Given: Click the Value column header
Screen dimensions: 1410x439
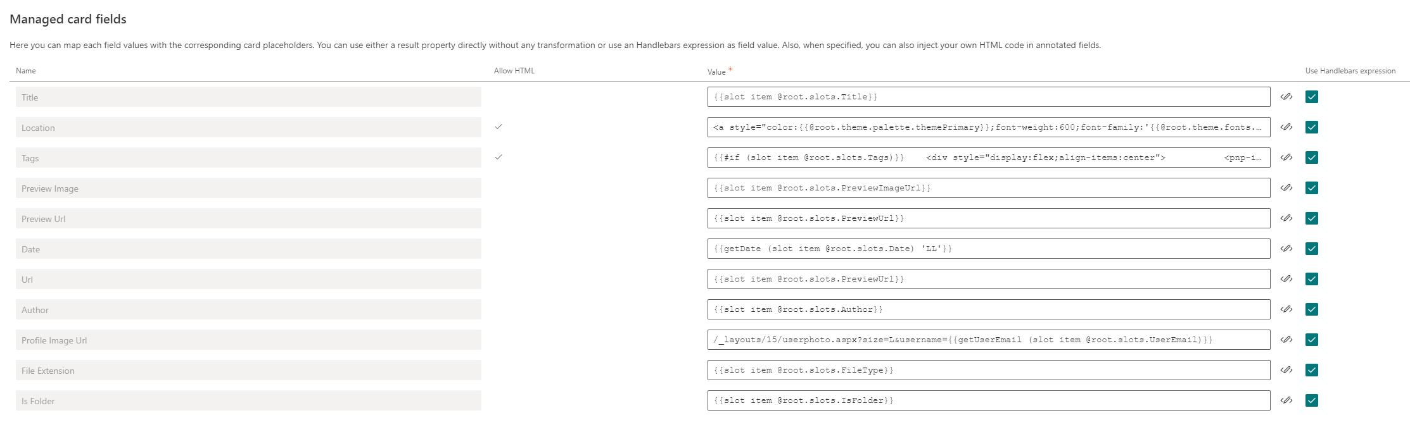Looking at the screenshot, I should click(716, 71).
